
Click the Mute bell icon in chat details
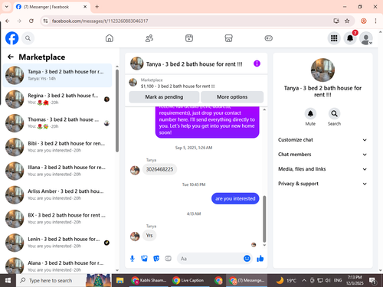click(x=310, y=113)
